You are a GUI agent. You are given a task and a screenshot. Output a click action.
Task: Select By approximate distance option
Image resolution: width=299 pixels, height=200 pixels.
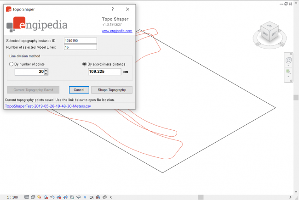84,64
